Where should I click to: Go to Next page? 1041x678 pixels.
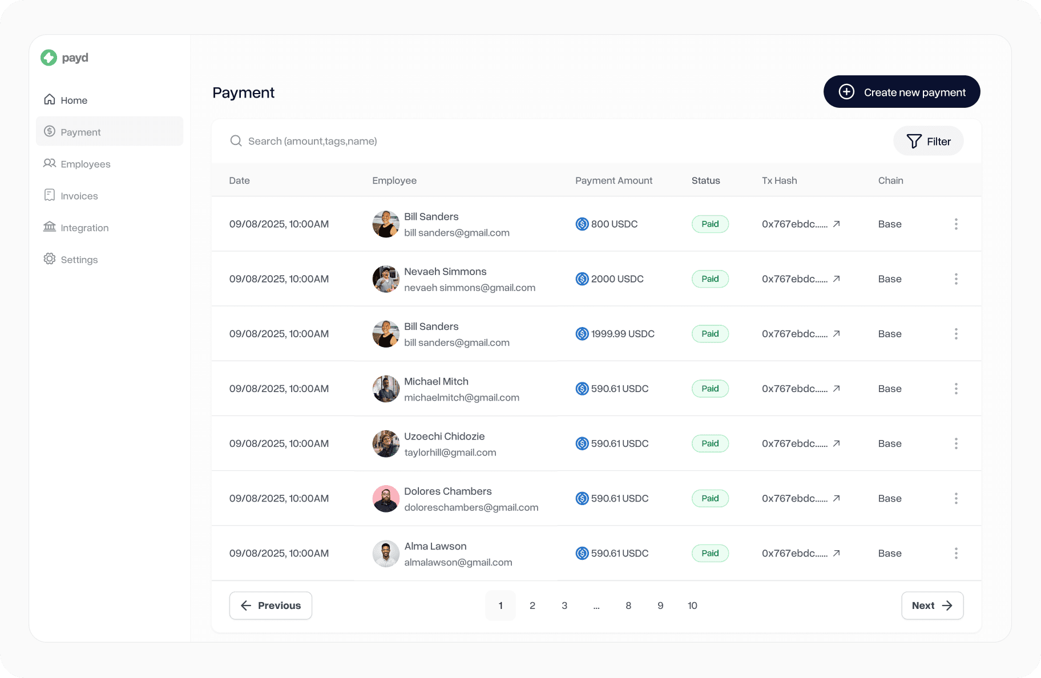(x=933, y=606)
